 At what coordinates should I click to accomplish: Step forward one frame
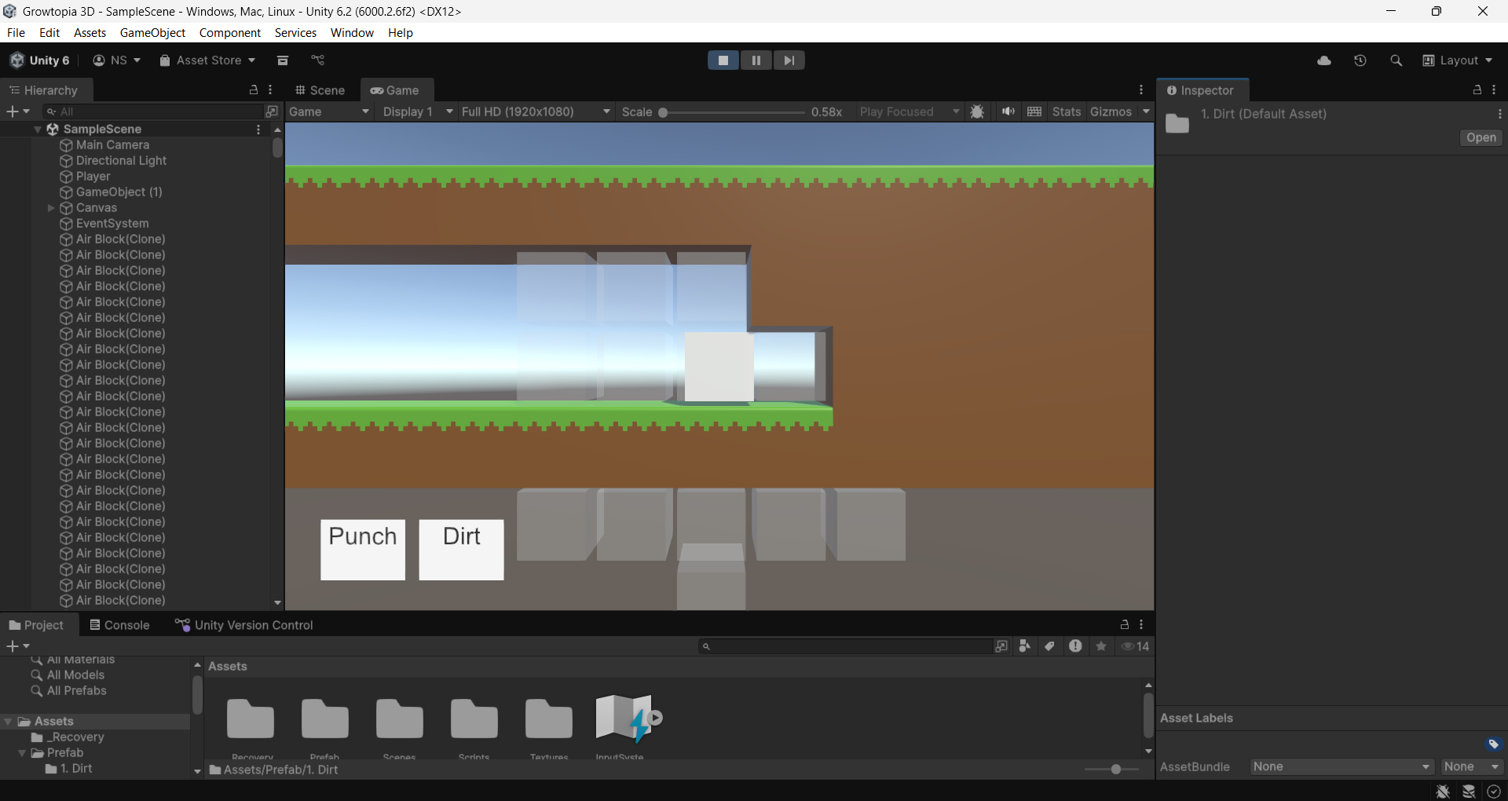tap(789, 60)
